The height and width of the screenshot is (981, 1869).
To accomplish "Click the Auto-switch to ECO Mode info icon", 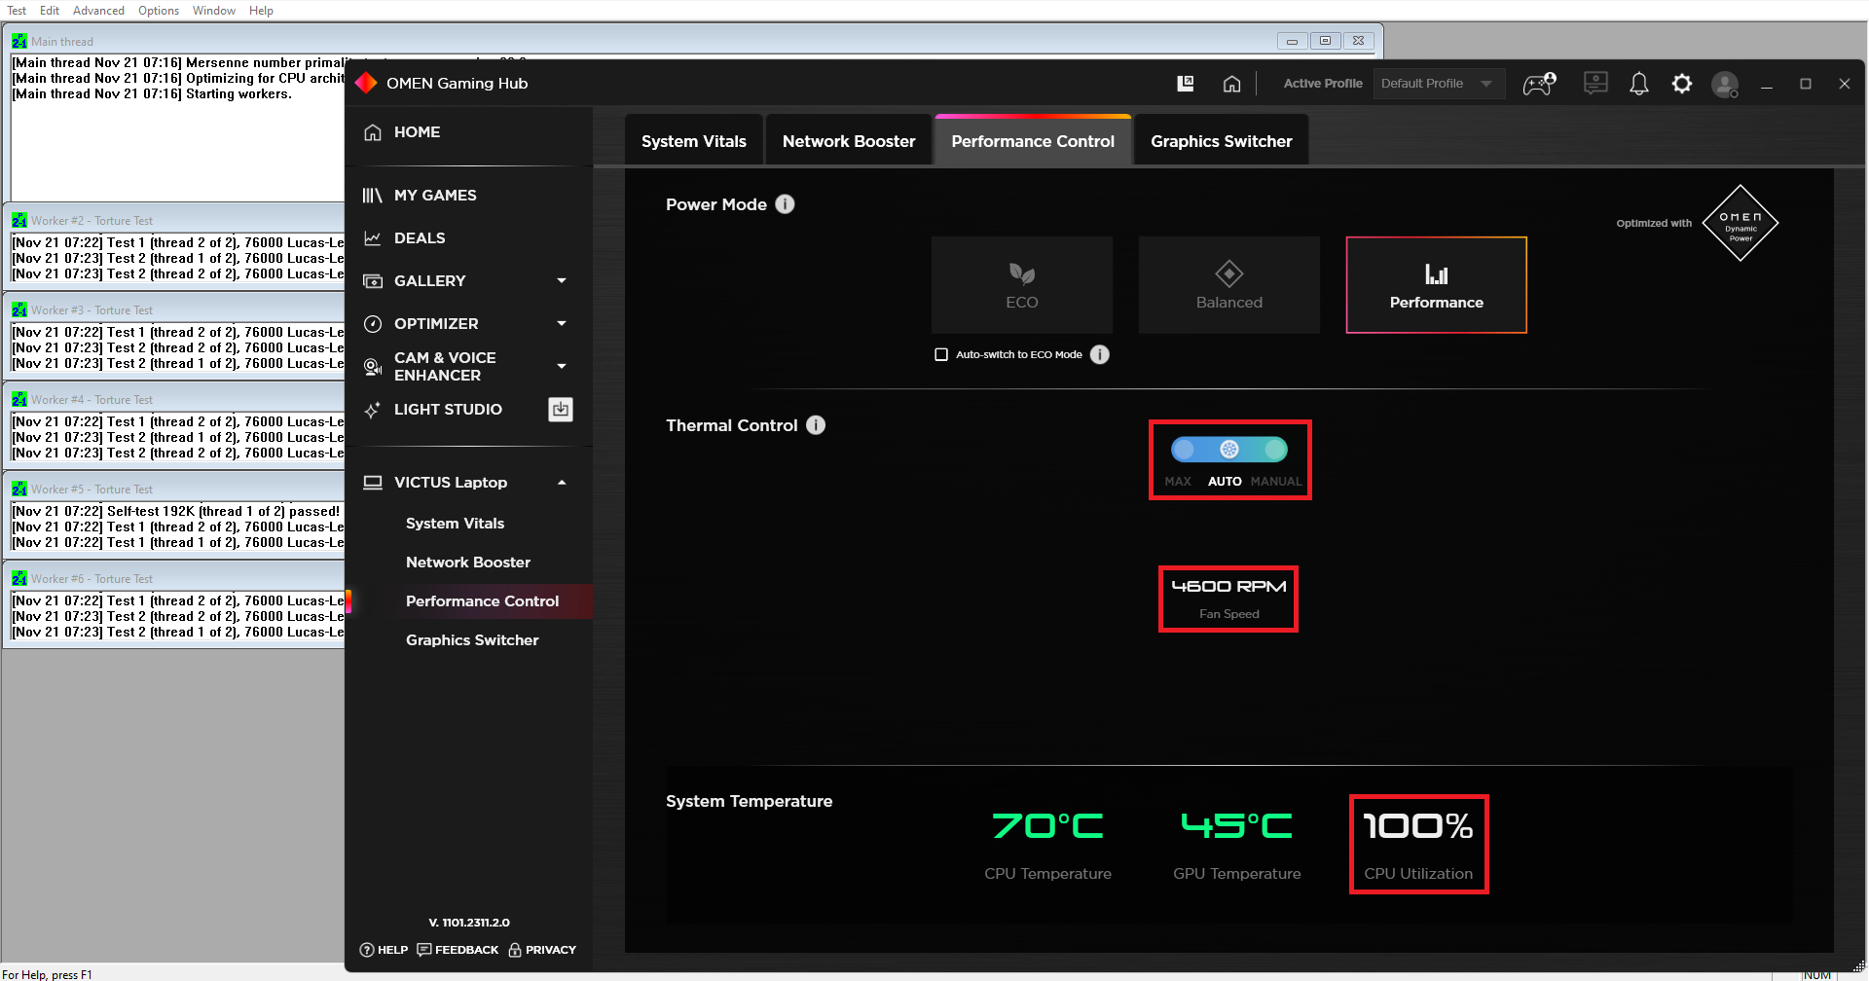I will coord(1100,354).
